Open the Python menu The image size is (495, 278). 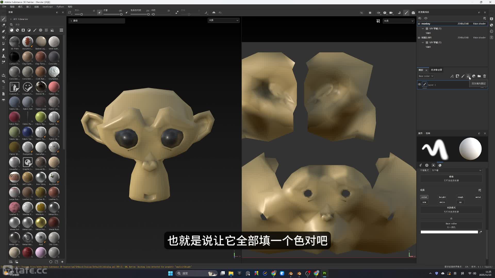pos(60,7)
